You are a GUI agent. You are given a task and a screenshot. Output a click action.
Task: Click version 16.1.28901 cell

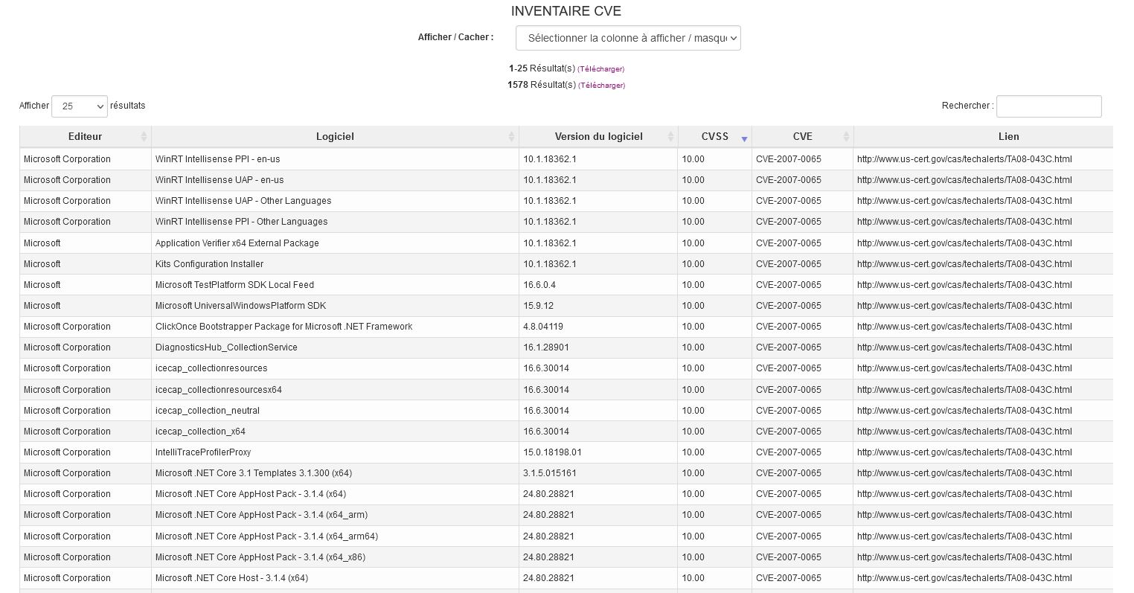(x=598, y=347)
